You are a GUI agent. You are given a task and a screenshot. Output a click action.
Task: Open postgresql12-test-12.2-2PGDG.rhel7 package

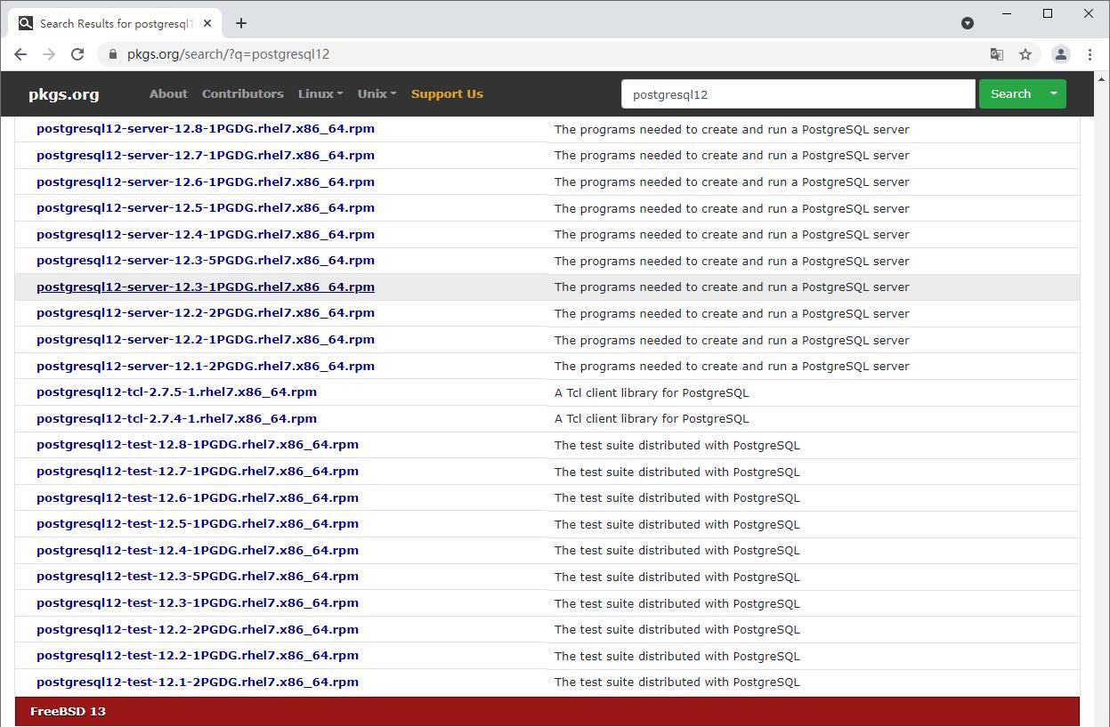198,629
